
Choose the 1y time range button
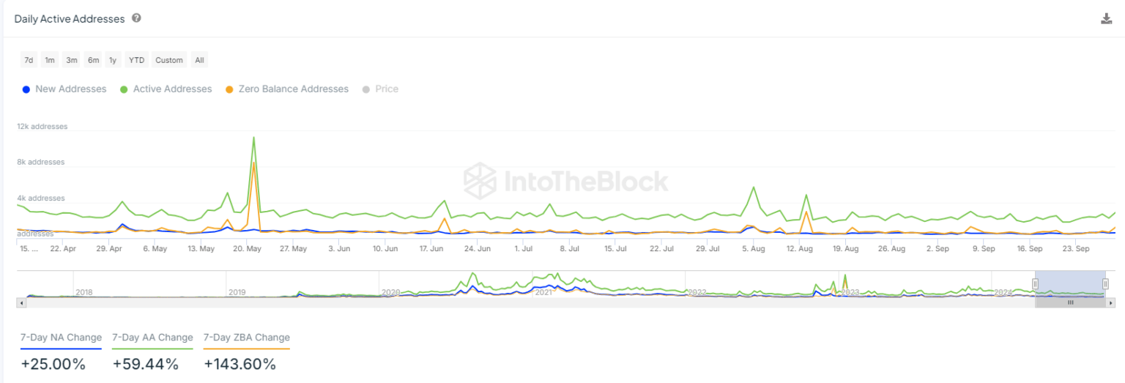113,60
